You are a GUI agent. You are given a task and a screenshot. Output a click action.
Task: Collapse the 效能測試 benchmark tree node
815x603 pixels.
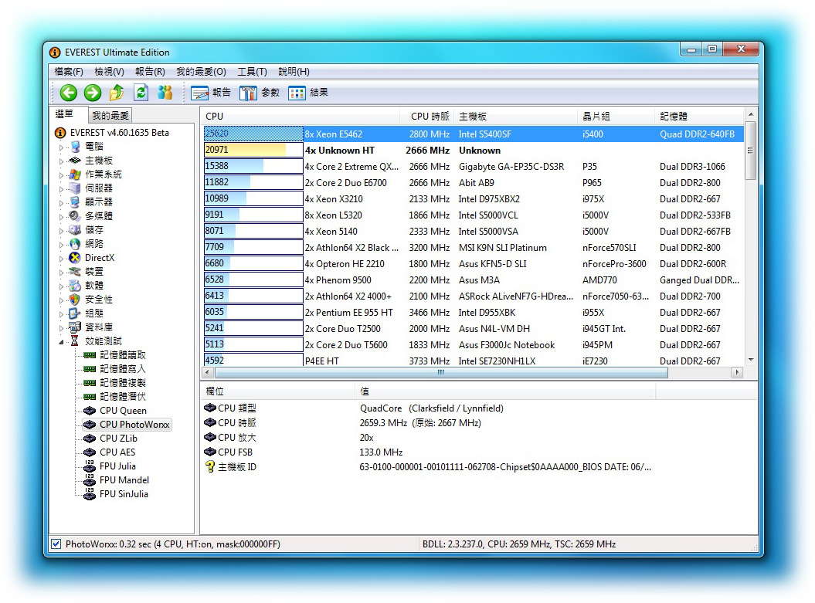(x=61, y=342)
